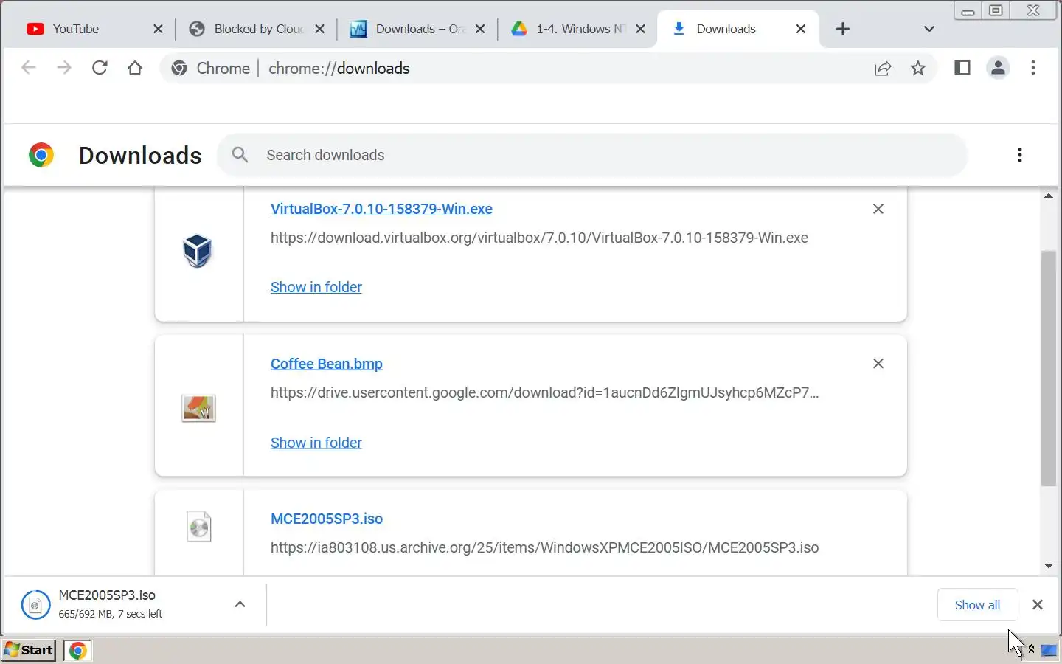The width and height of the screenshot is (1062, 664).
Task: Click the search magnifier icon
Action: click(x=240, y=155)
